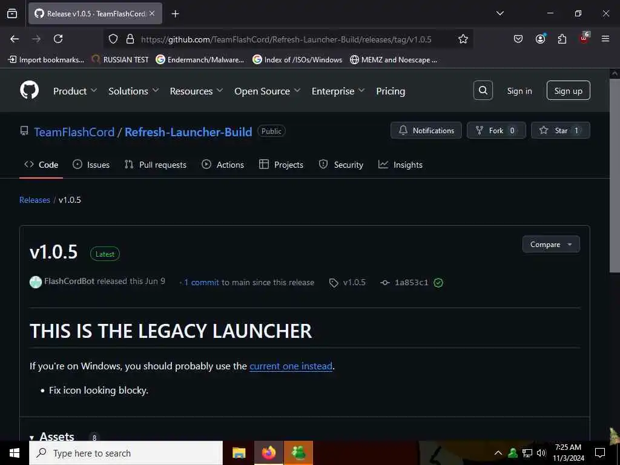Expand the Enterprise menu
The width and height of the screenshot is (620, 465).
point(338,91)
